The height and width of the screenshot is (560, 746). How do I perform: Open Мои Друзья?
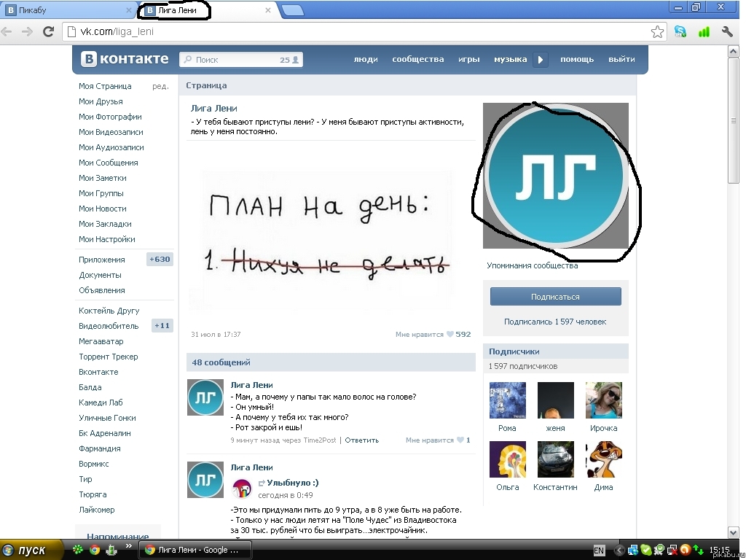tap(101, 101)
